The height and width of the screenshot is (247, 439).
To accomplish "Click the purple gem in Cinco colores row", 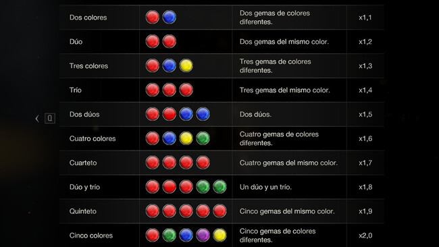I will 203,236.
